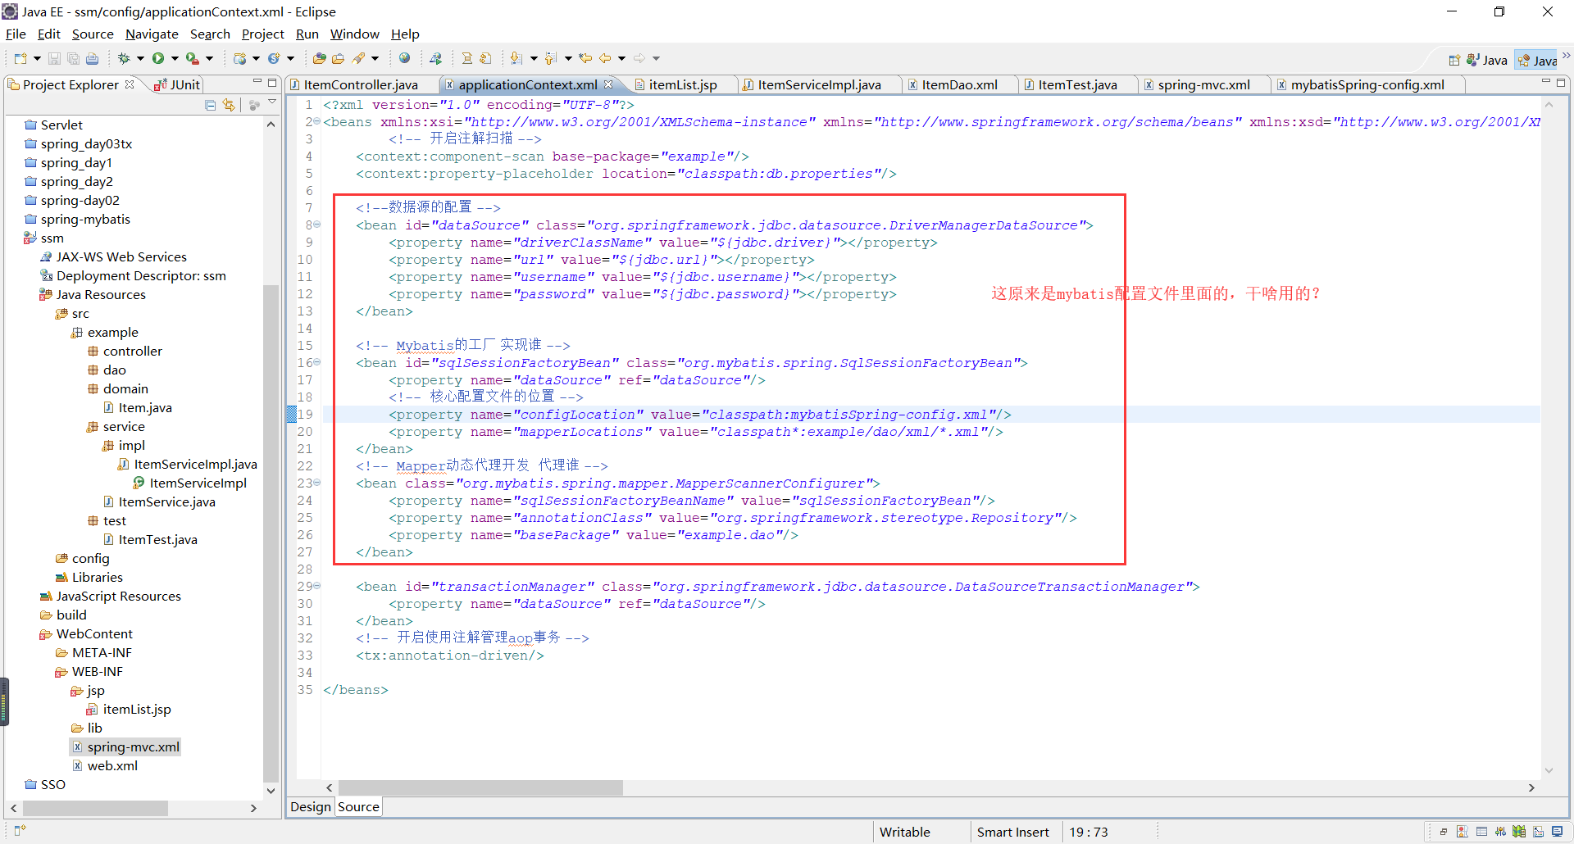Switch to the ItemController.java editor tab
The width and height of the screenshot is (1574, 844).
click(361, 84)
